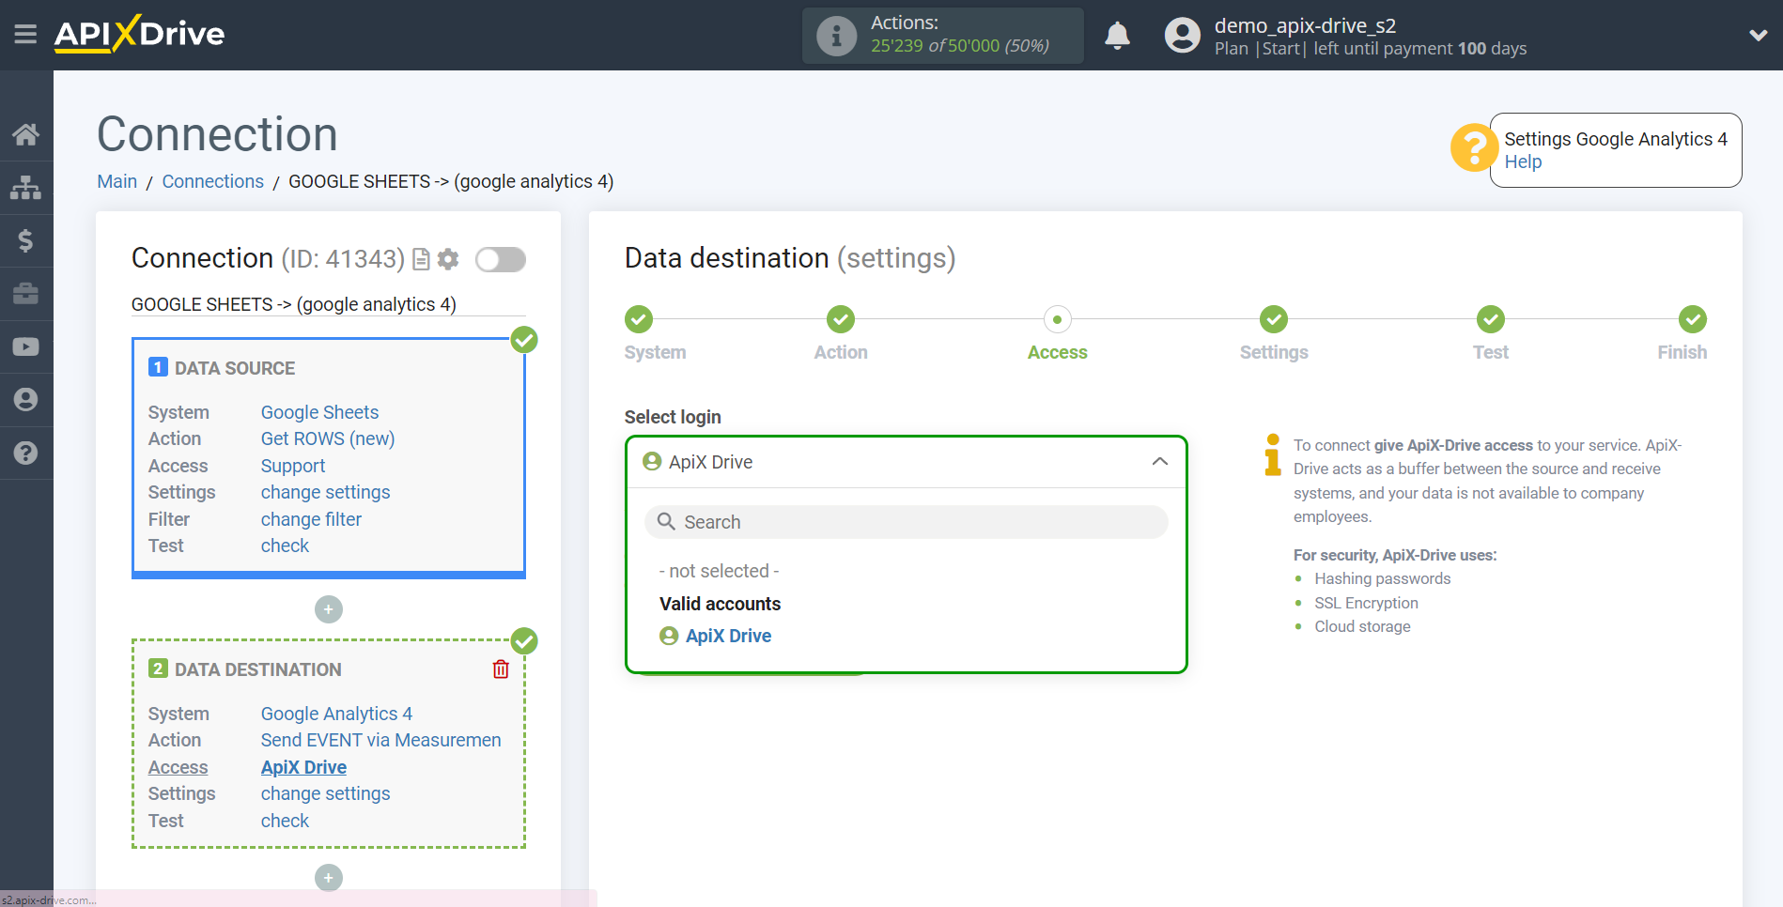The image size is (1783, 907).
Task: Open the connection log document icon beside connection ID
Action: tap(420, 259)
